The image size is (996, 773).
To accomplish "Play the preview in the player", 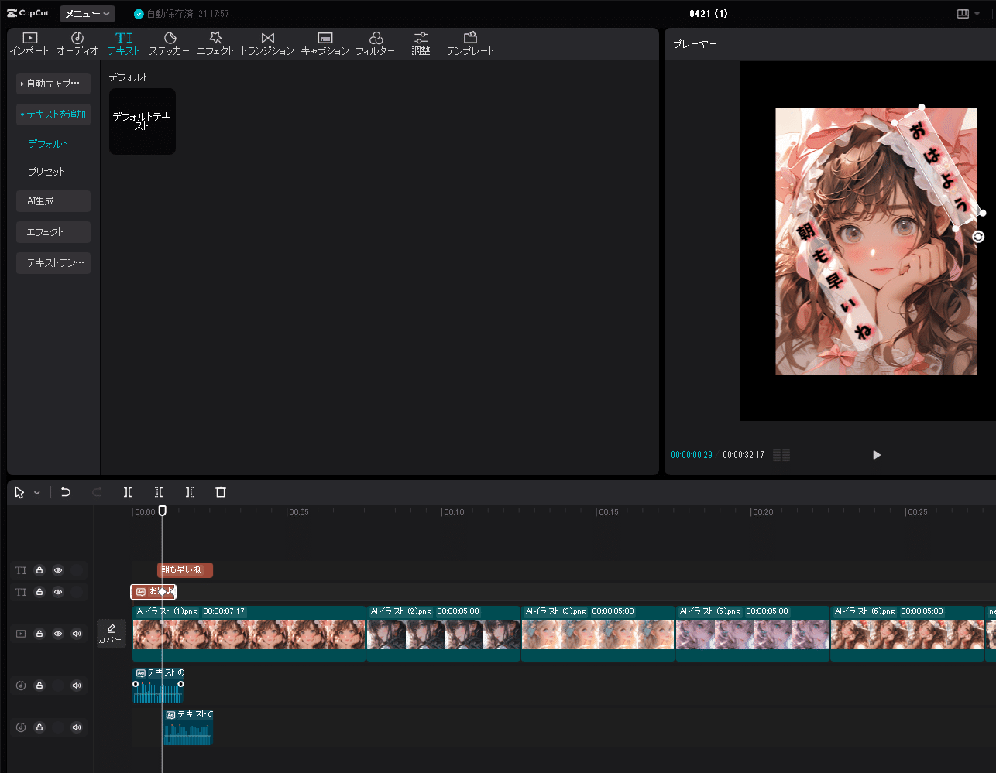I will [x=876, y=455].
